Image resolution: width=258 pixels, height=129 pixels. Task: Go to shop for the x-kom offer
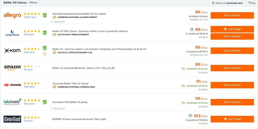click(x=232, y=51)
